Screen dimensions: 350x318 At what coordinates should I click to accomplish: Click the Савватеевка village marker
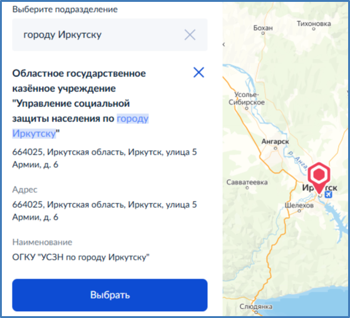247,188
